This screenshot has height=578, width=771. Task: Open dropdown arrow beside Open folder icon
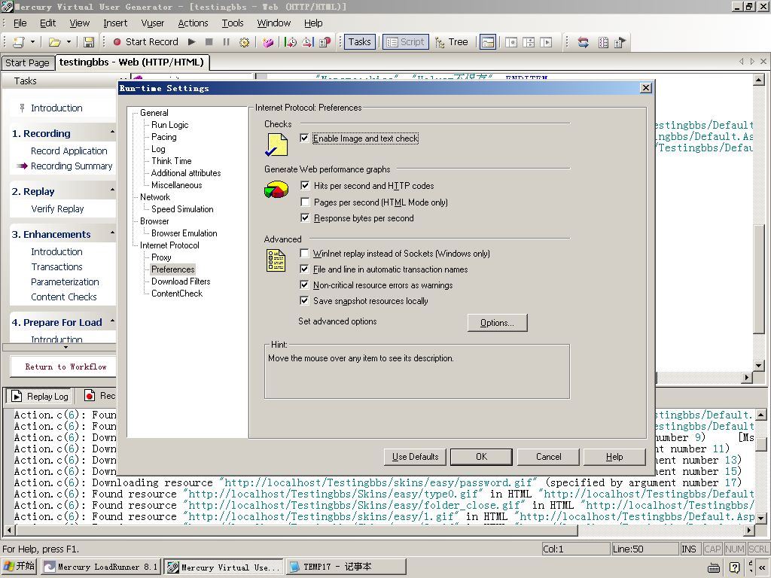click(69, 42)
